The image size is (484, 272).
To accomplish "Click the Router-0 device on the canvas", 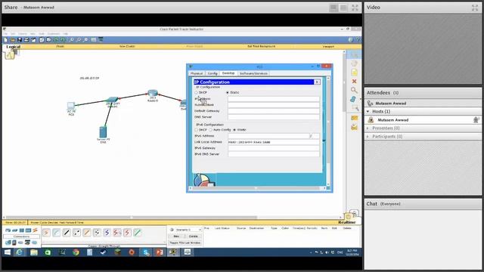I will click(x=153, y=93).
